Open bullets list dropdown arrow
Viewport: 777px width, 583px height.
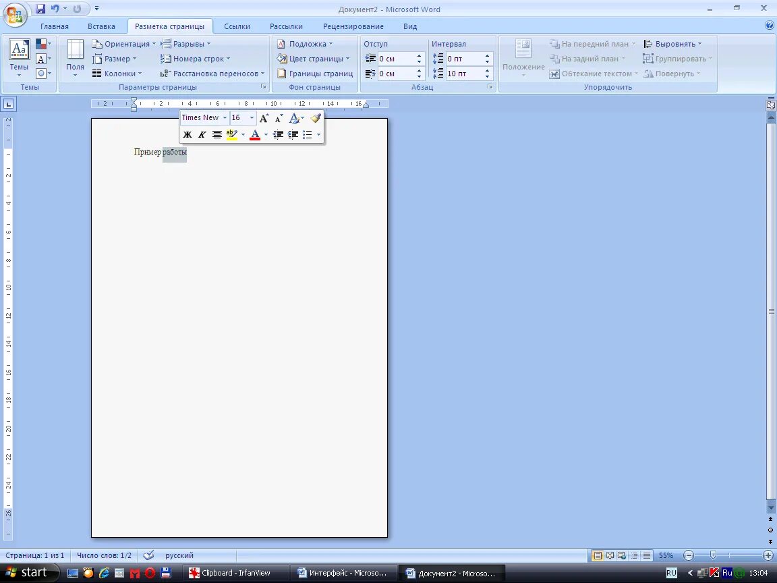[318, 134]
